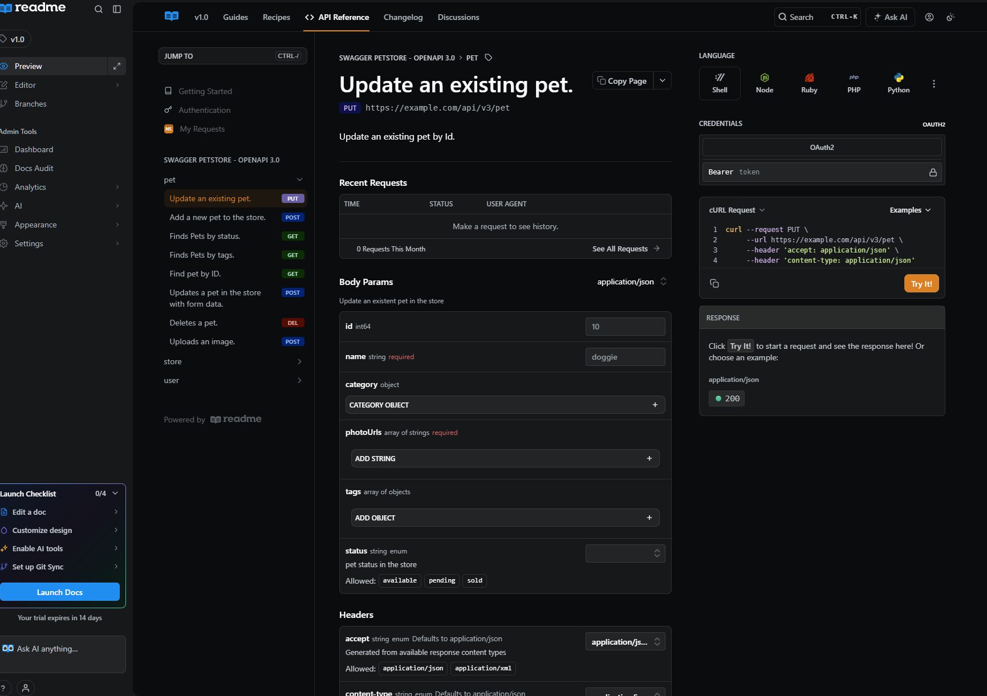This screenshot has height=696, width=987.
Task: Collapse Launch Checklist chevron
Action: pos(115,493)
